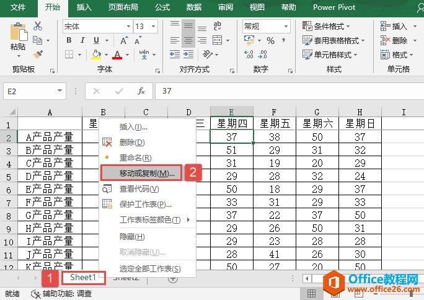This screenshot has height=300, width=424.
Task: Click the top align icon
Action: pos(175,25)
